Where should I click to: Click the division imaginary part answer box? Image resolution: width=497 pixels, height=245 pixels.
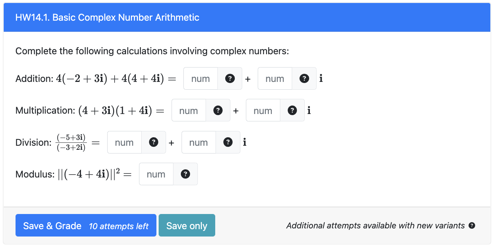[199, 142]
